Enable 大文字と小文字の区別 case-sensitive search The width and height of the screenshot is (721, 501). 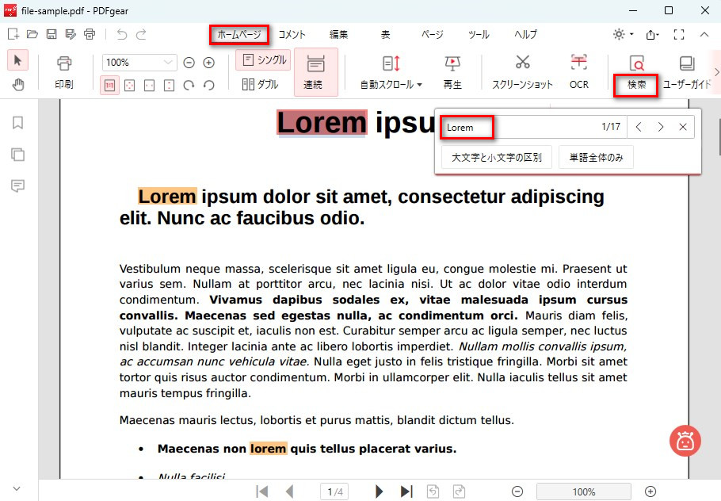(496, 157)
